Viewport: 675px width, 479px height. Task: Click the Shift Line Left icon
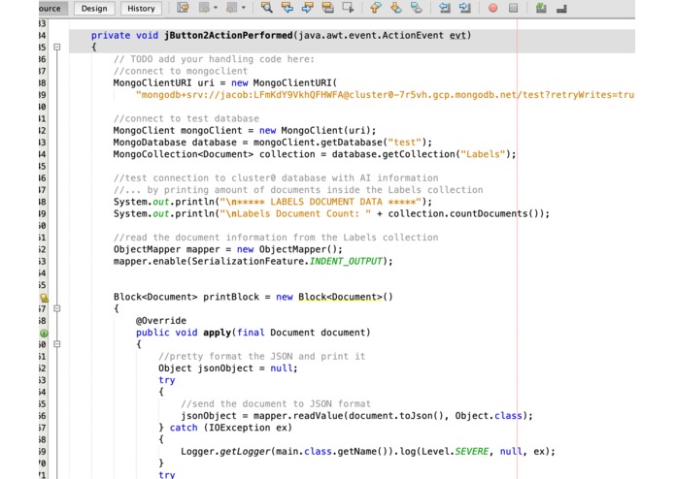click(444, 8)
